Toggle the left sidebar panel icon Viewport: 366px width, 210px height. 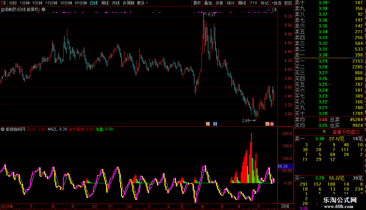4,3
